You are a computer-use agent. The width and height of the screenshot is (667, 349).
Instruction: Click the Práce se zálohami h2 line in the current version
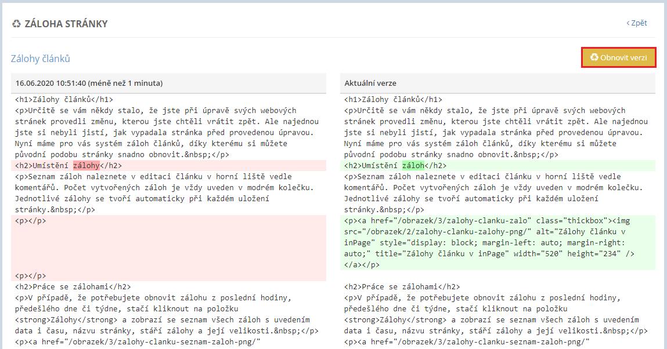click(x=402, y=287)
